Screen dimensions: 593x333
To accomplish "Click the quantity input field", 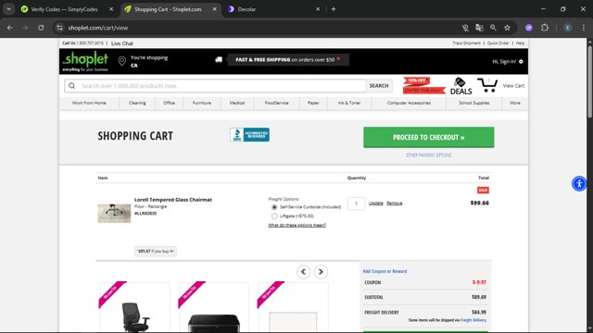I will (x=356, y=203).
